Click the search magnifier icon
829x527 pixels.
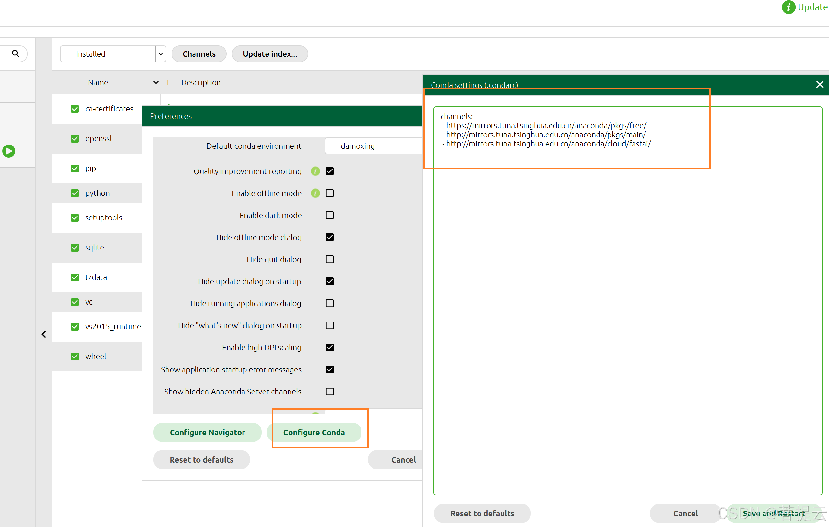(x=16, y=54)
